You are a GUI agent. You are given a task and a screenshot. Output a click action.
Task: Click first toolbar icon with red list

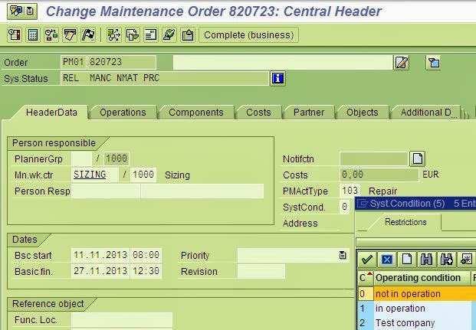pyautogui.click(x=15, y=35)
